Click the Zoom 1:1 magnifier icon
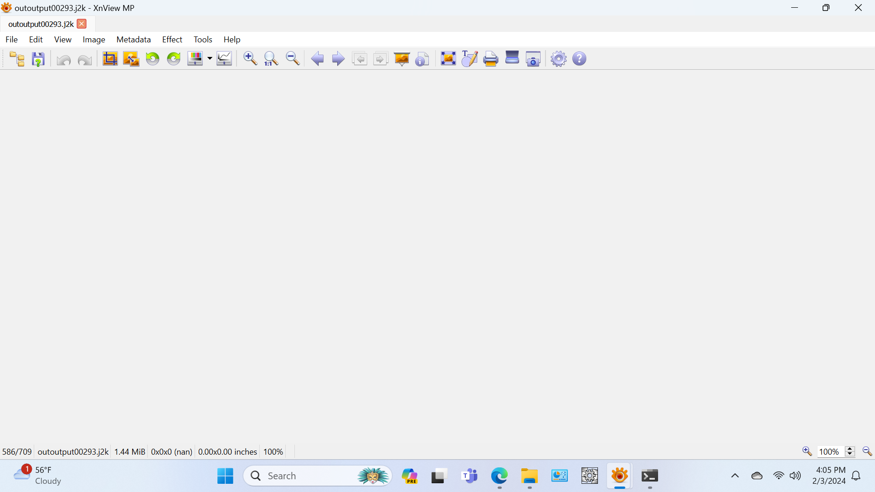 pyautogui.click(x=271, y=59)
